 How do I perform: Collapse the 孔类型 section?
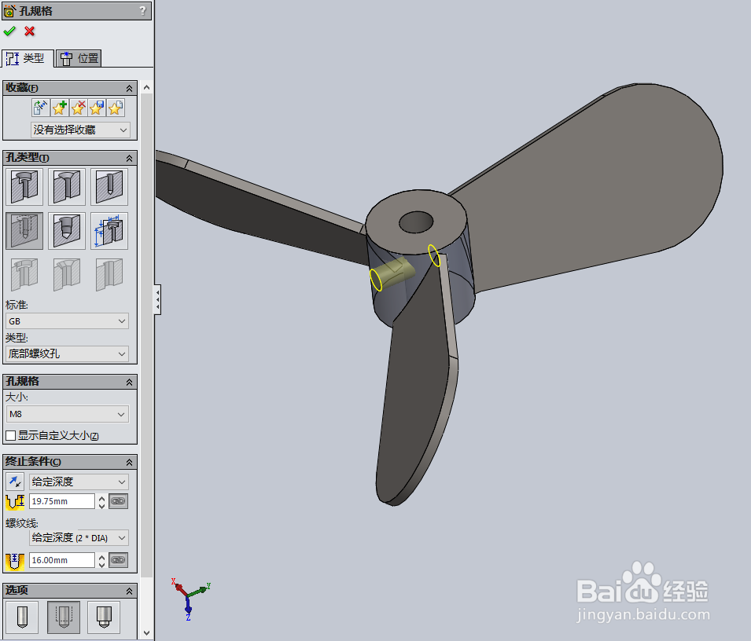pyautogui.click(x=129, y=159)
